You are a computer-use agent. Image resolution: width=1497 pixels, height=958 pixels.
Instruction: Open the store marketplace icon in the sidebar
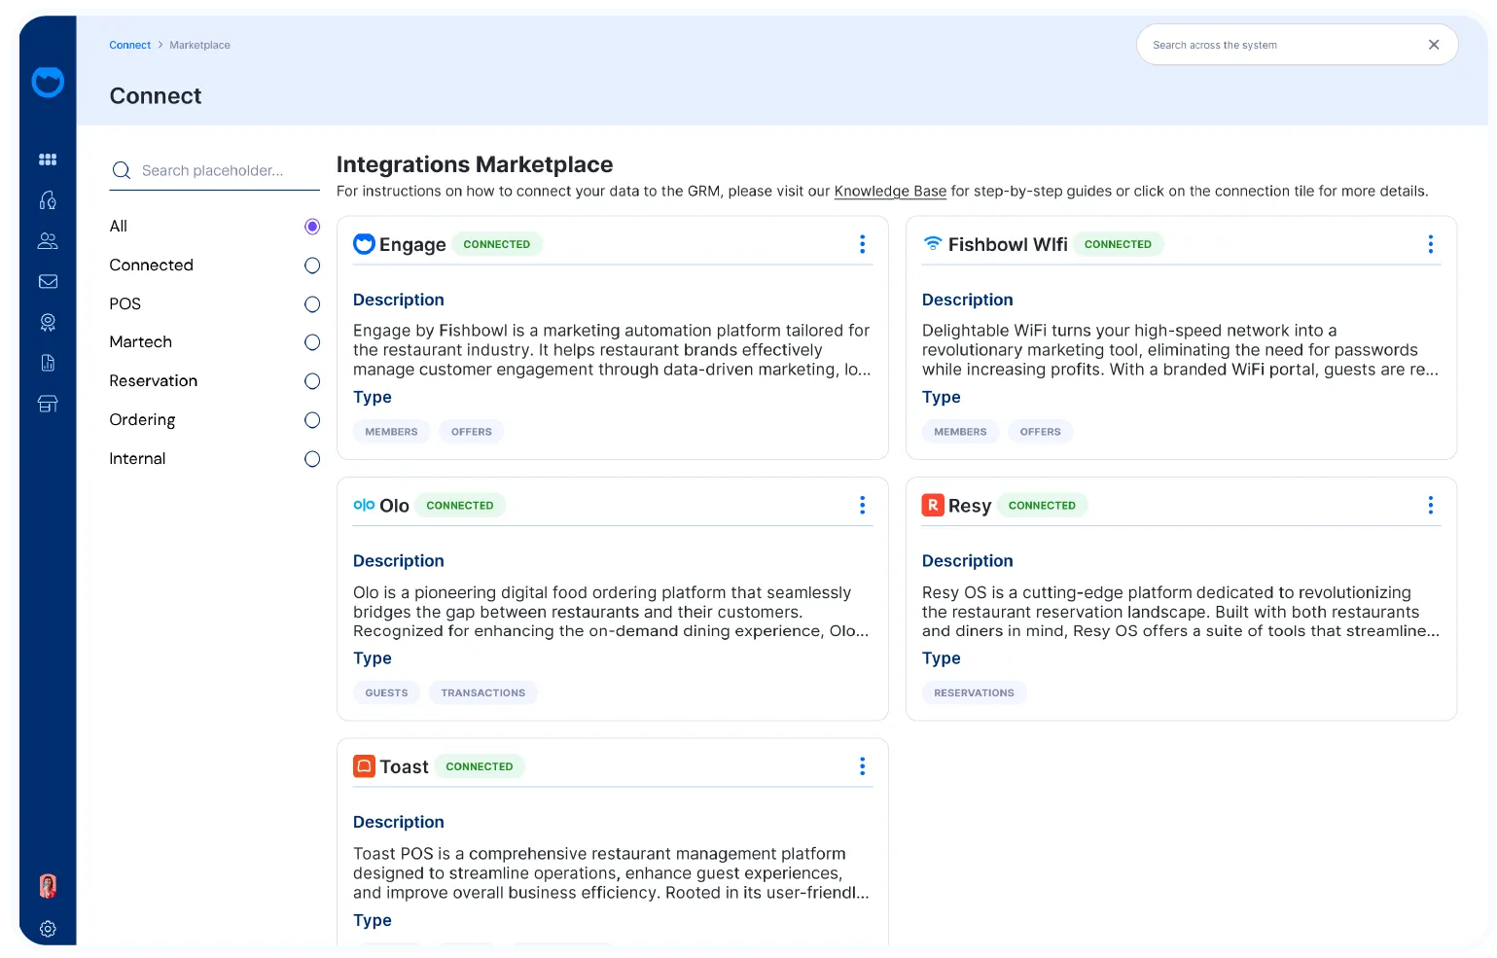pyautogui.click(x=48, y=404)
